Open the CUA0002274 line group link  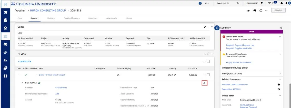[25, 61]
